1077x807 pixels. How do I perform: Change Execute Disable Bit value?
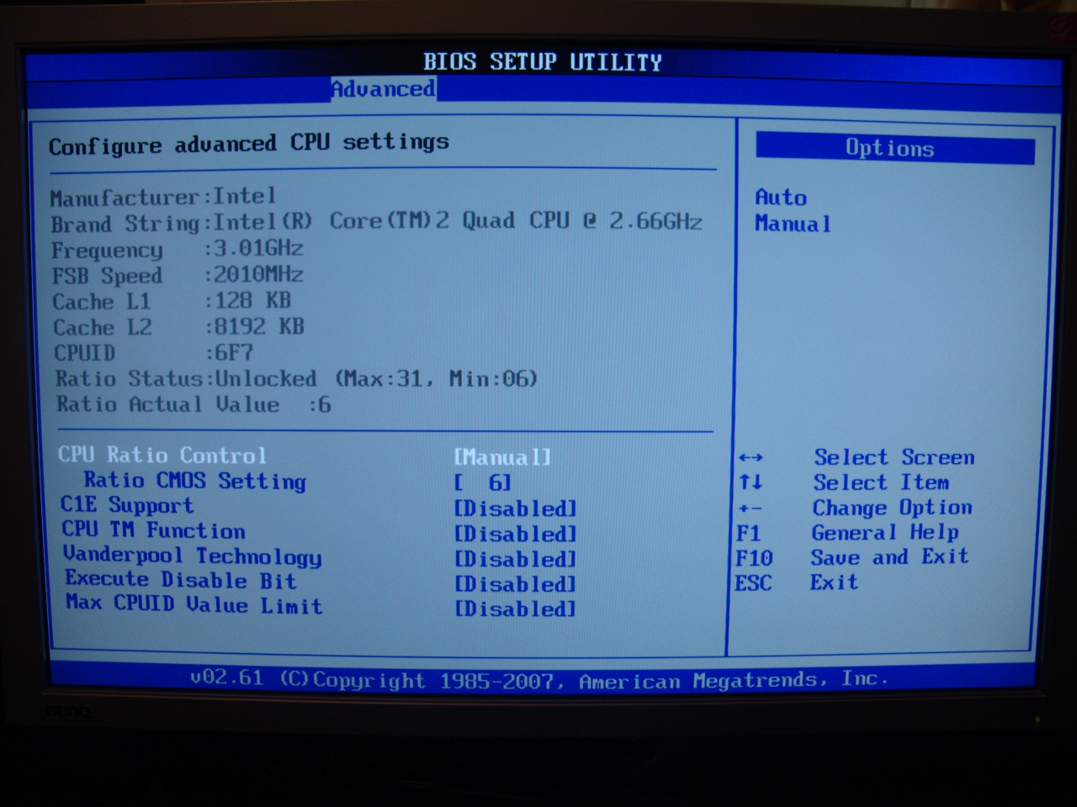click(x=515, y=584)
